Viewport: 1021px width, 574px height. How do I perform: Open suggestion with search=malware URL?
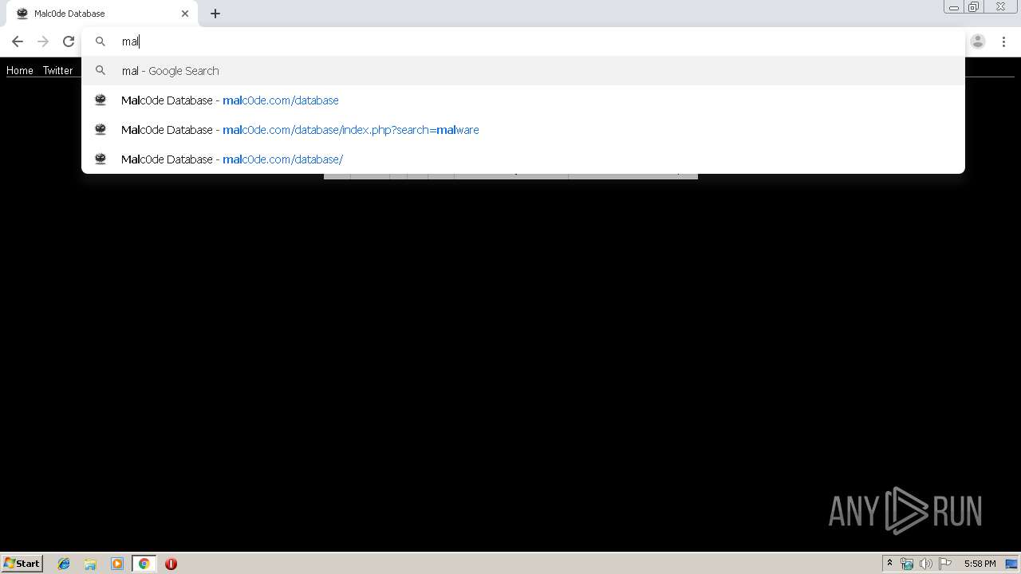(x=523, y=130)
